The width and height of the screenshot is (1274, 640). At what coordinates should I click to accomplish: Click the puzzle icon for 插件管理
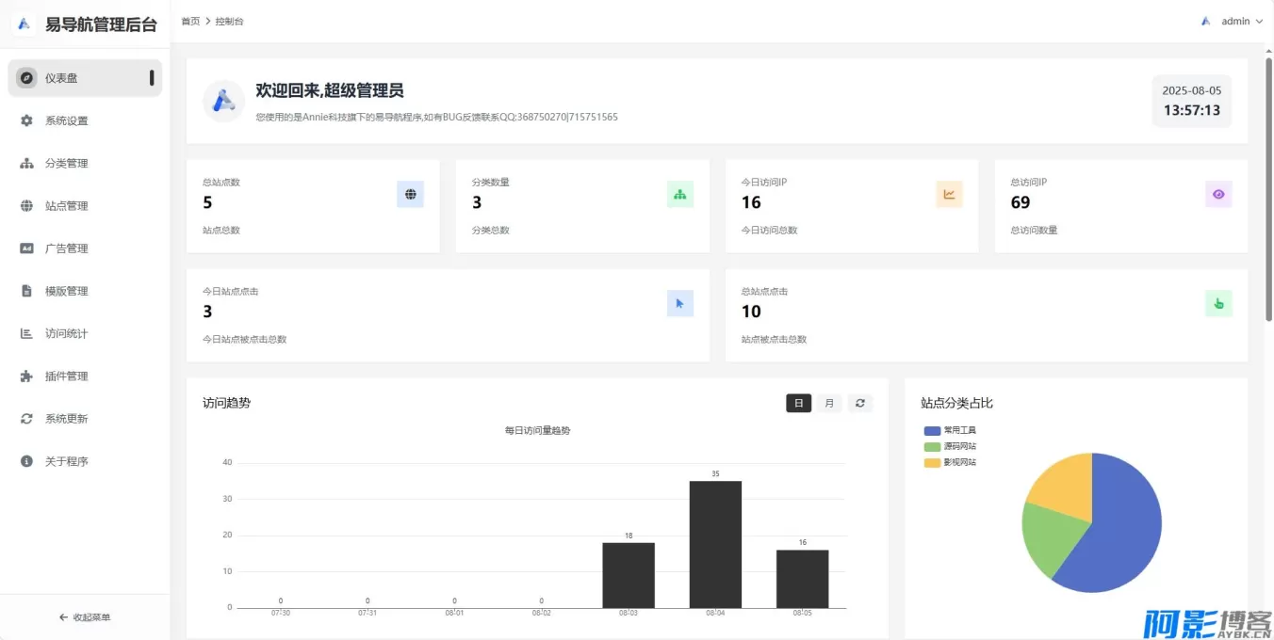(26, 376)
